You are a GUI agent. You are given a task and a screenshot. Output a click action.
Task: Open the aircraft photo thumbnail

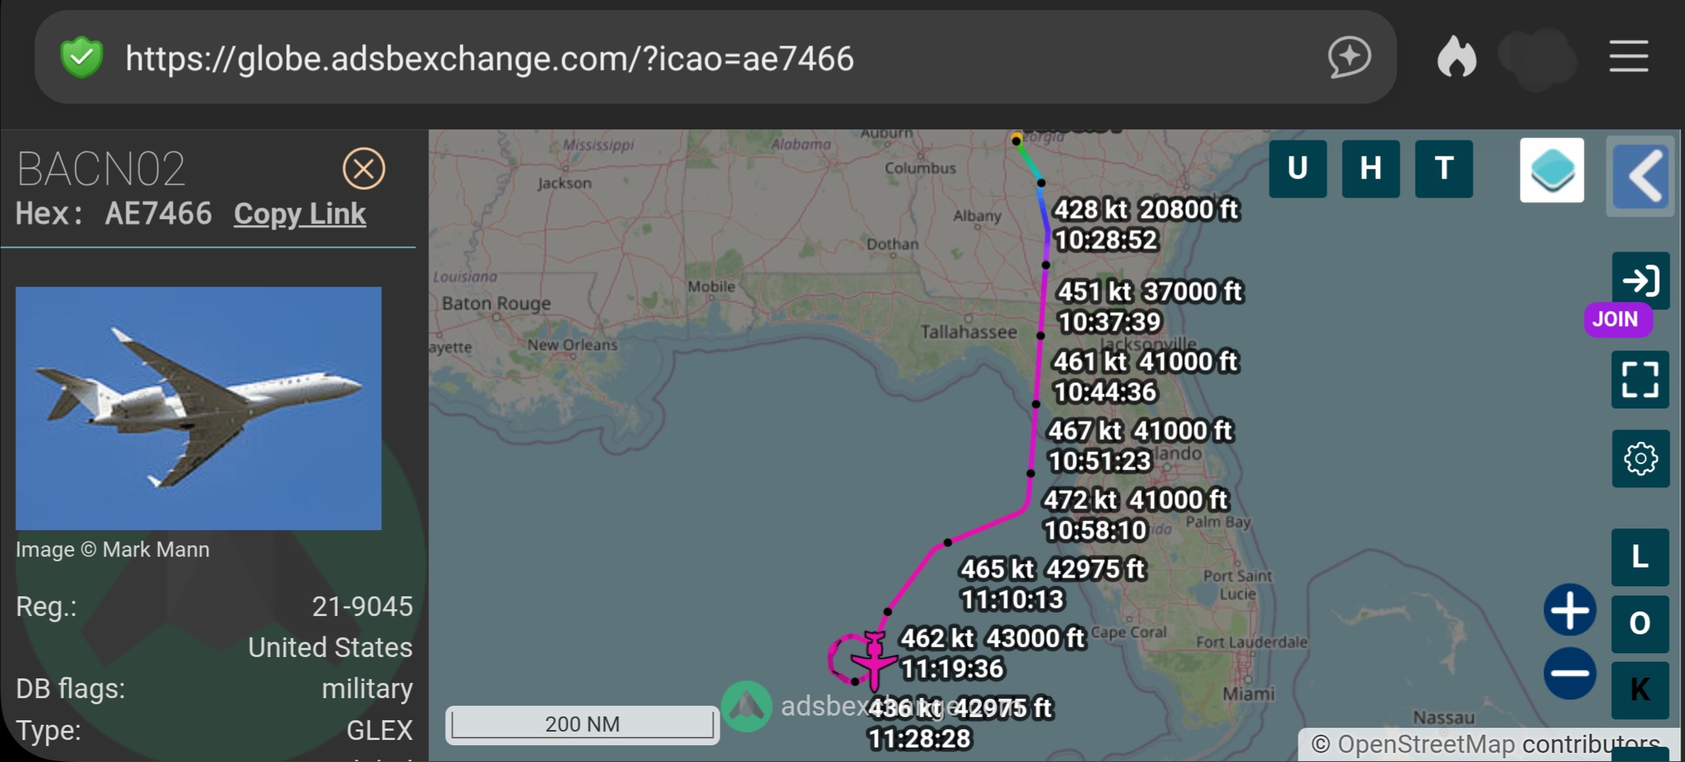tap(199, 408)
